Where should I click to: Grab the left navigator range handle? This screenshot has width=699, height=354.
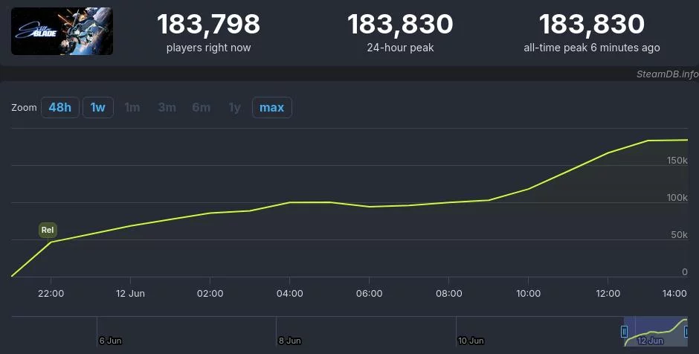click(624, 331)
